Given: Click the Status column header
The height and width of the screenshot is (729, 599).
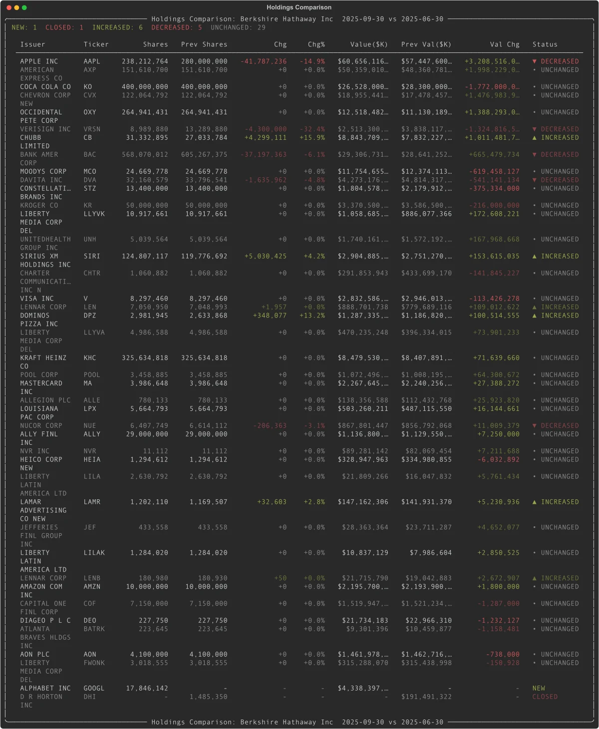Looking at the screenshot, I should 545,44.
